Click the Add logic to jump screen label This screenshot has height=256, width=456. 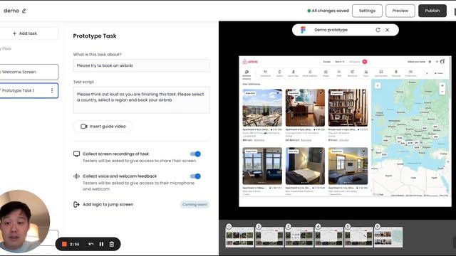click(x=108, y=204)
